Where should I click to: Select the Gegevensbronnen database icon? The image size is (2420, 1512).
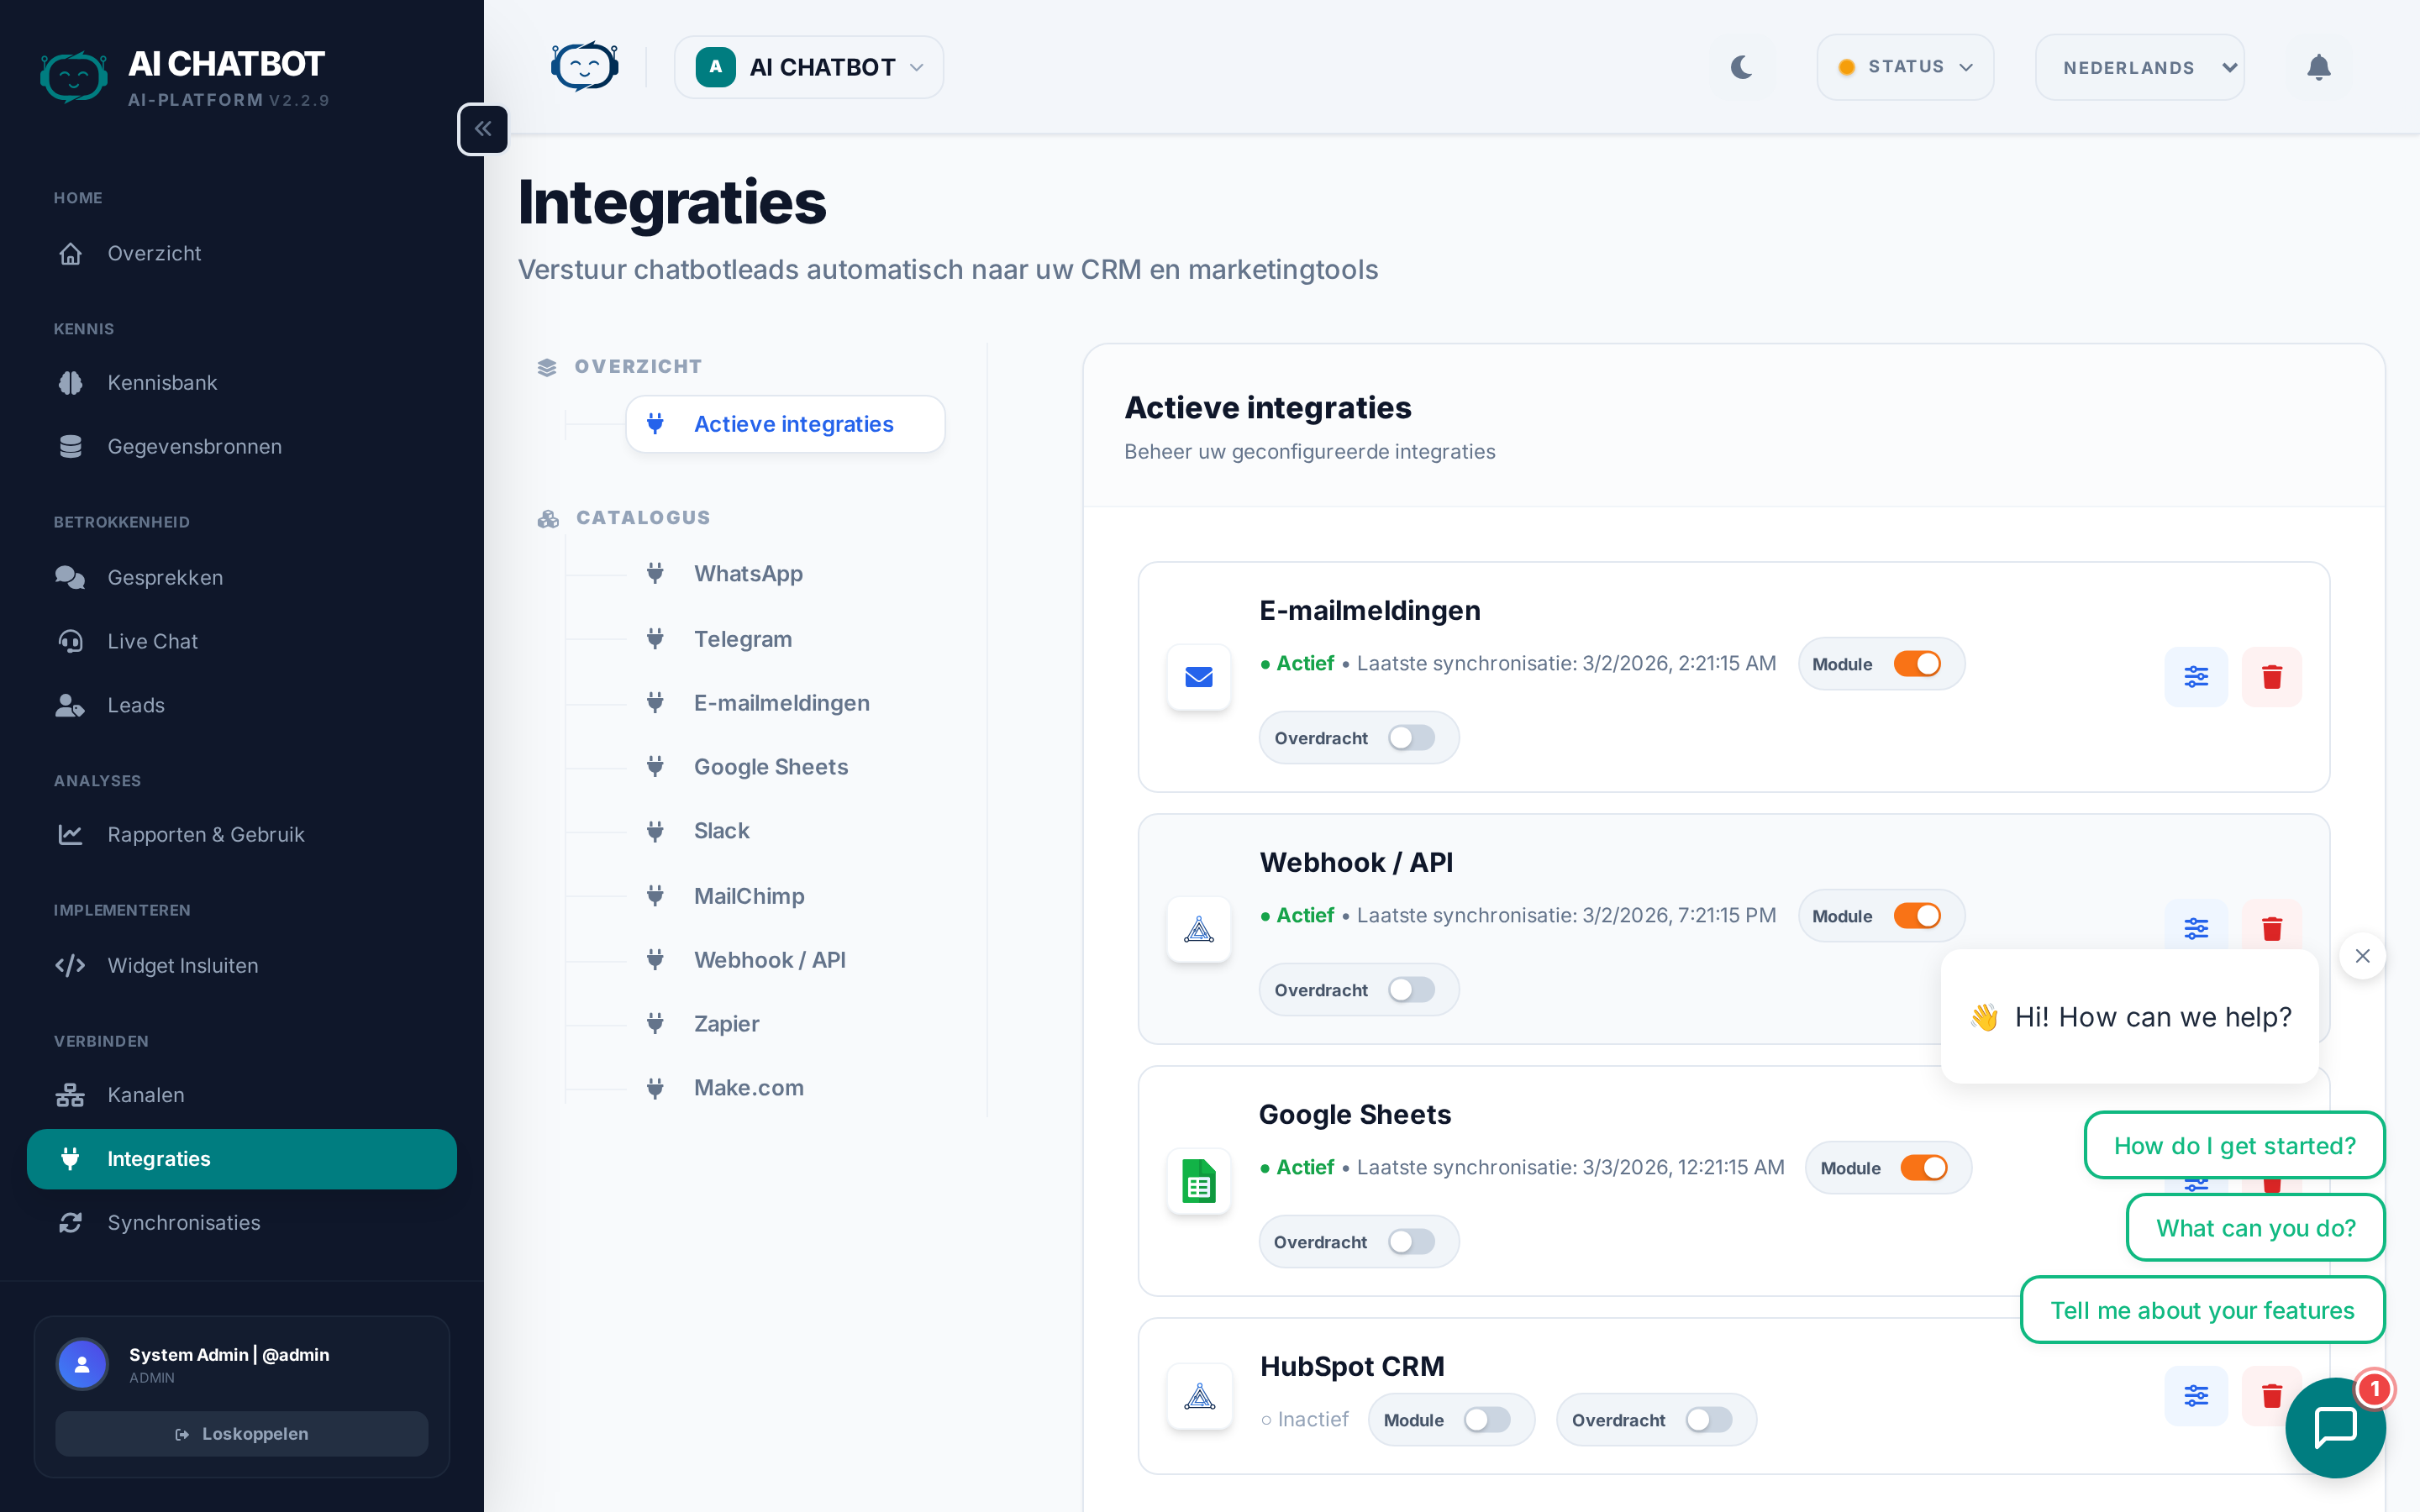point(70,446)
